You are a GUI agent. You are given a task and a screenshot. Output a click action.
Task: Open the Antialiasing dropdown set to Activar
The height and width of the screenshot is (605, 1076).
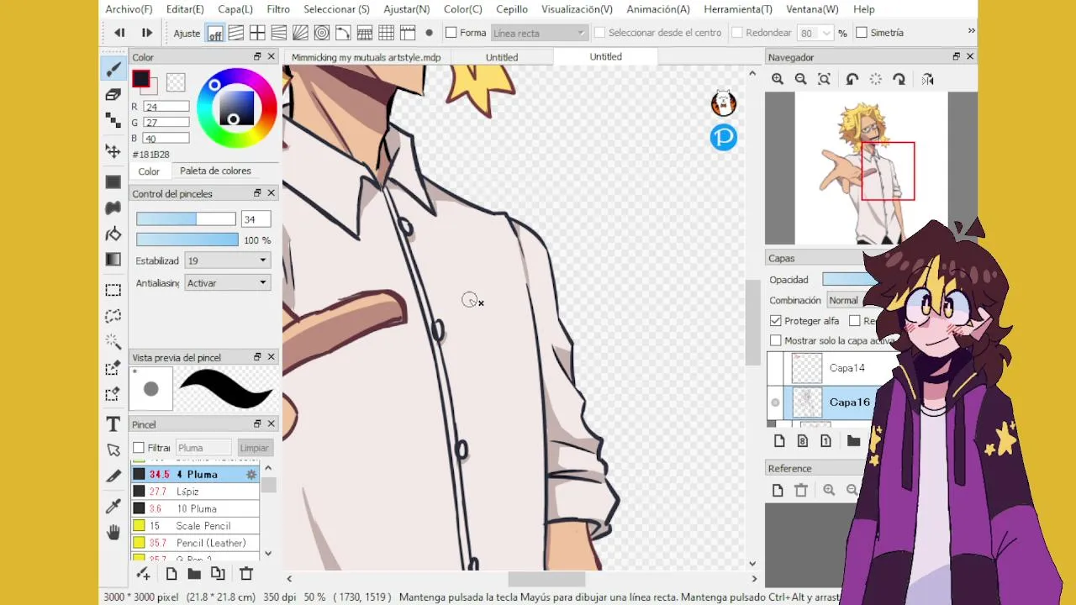pos(227,283)
